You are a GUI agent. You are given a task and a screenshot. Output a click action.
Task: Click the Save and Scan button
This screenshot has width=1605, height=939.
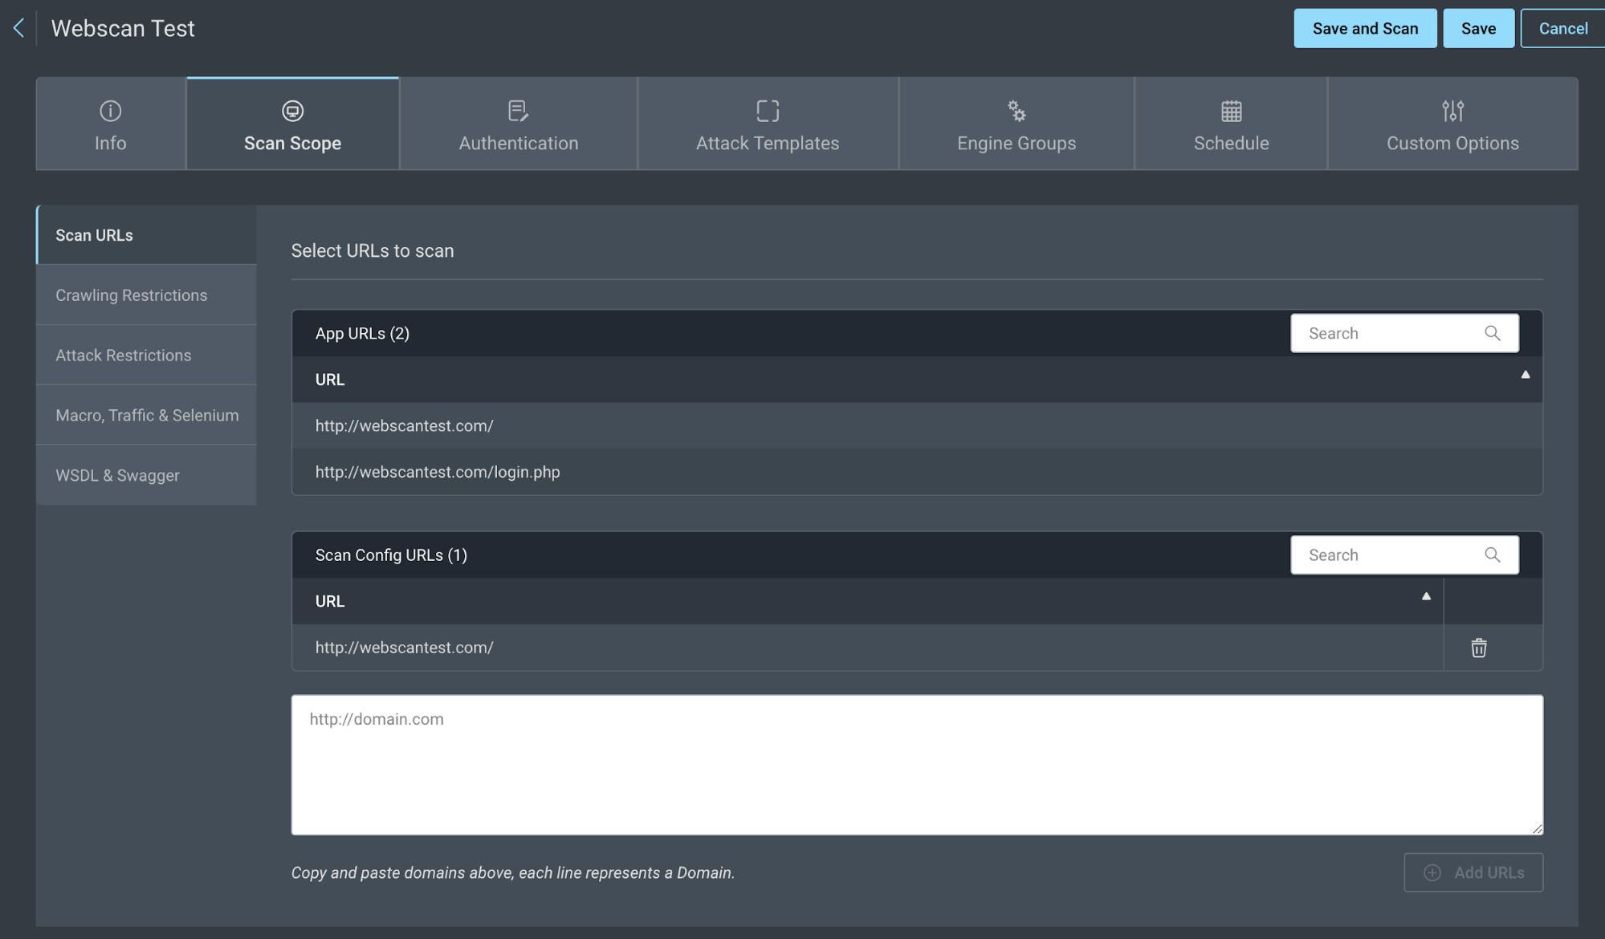tap(1364, 29)
